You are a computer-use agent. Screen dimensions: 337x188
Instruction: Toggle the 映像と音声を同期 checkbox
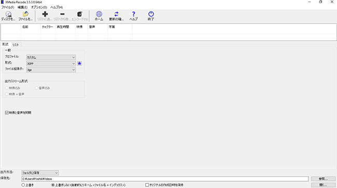point(7,113)
